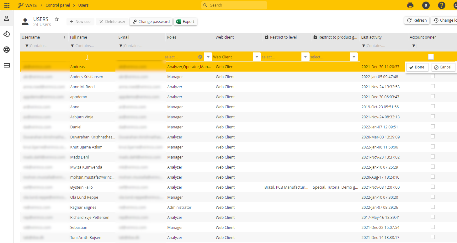
Task: Open the globe icon in sidebar
Action: coord(7,50)
